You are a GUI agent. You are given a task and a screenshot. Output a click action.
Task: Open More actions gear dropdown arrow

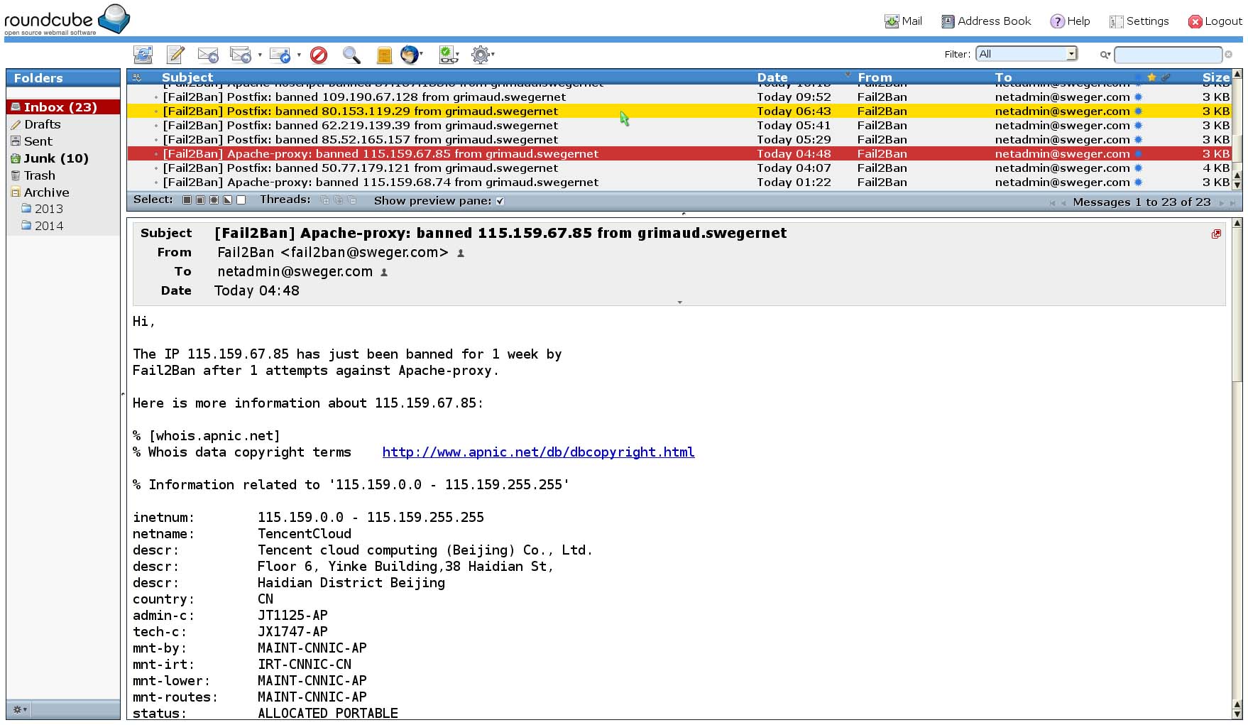point(493,55)
